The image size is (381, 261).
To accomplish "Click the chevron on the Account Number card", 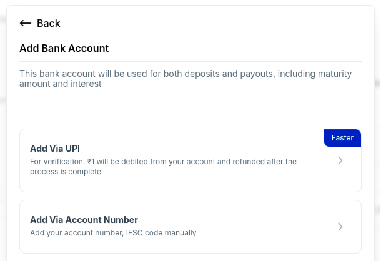I will point(340,227).
